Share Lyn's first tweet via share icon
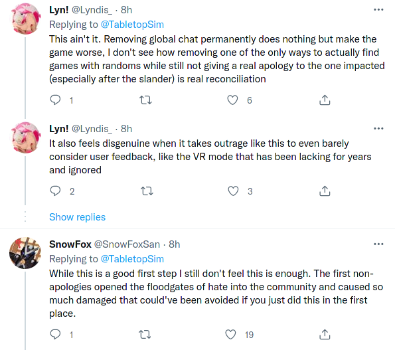This screenshot has width=395, height=350. [325, 100]
